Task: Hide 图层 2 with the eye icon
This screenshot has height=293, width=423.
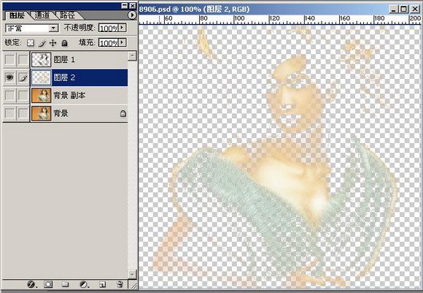Action: 9,77
